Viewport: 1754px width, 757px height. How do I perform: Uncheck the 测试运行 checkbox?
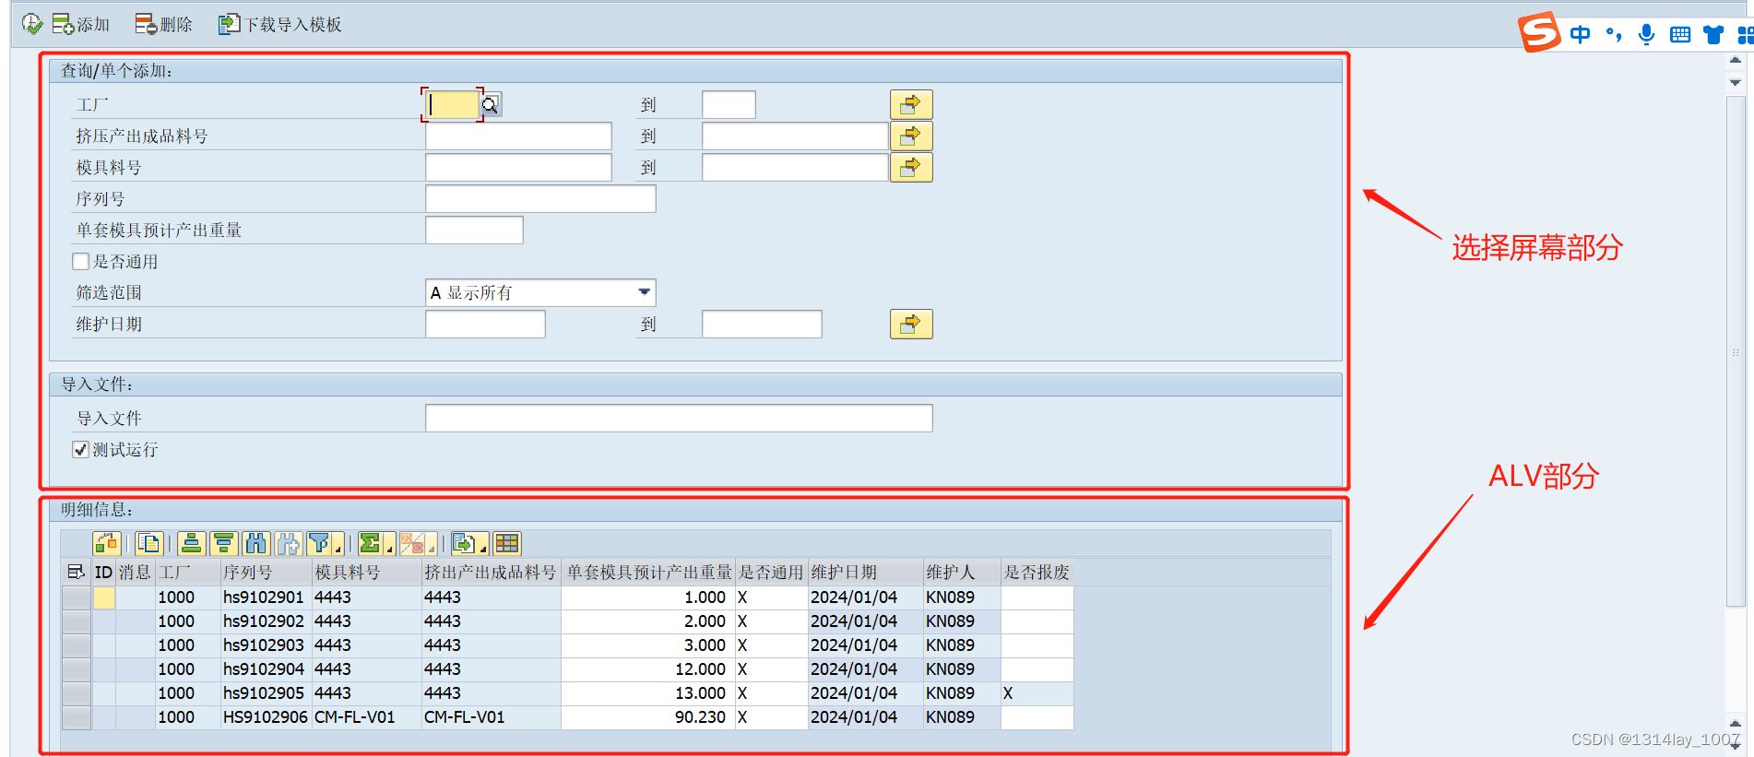(x=81, y=450)
